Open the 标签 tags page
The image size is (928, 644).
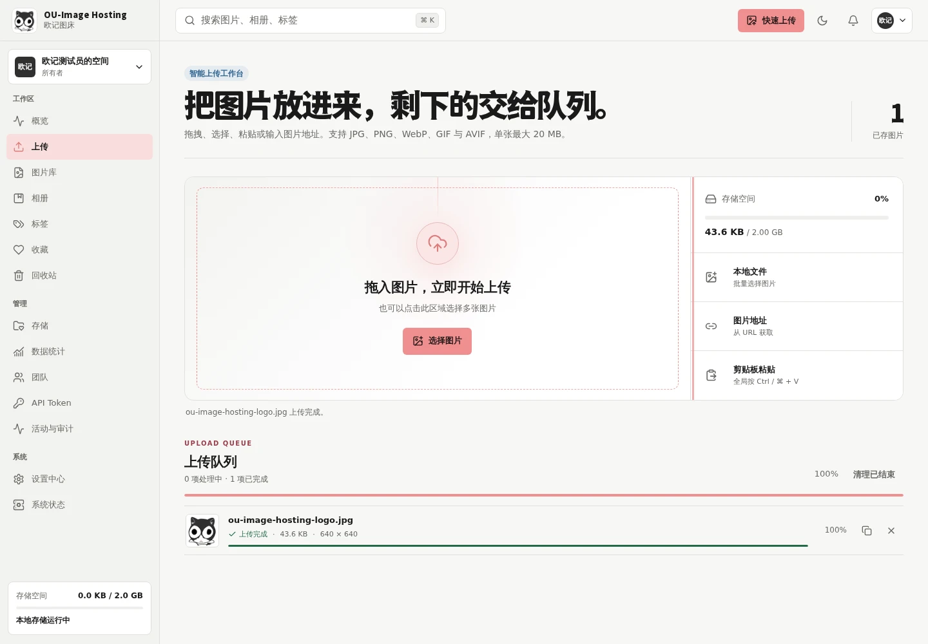pos(79,224)
